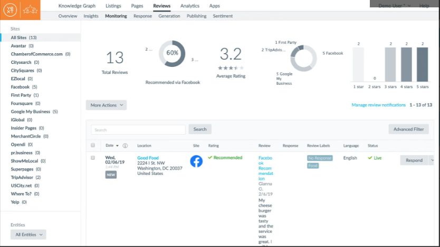Click the Live status checkmark
The height and width of the screenshot is (247, 440).
(370, 158)
